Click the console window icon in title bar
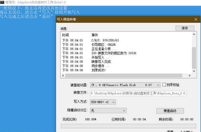The width and height of the screenshot is (201, 132). (x=2, y=2)
